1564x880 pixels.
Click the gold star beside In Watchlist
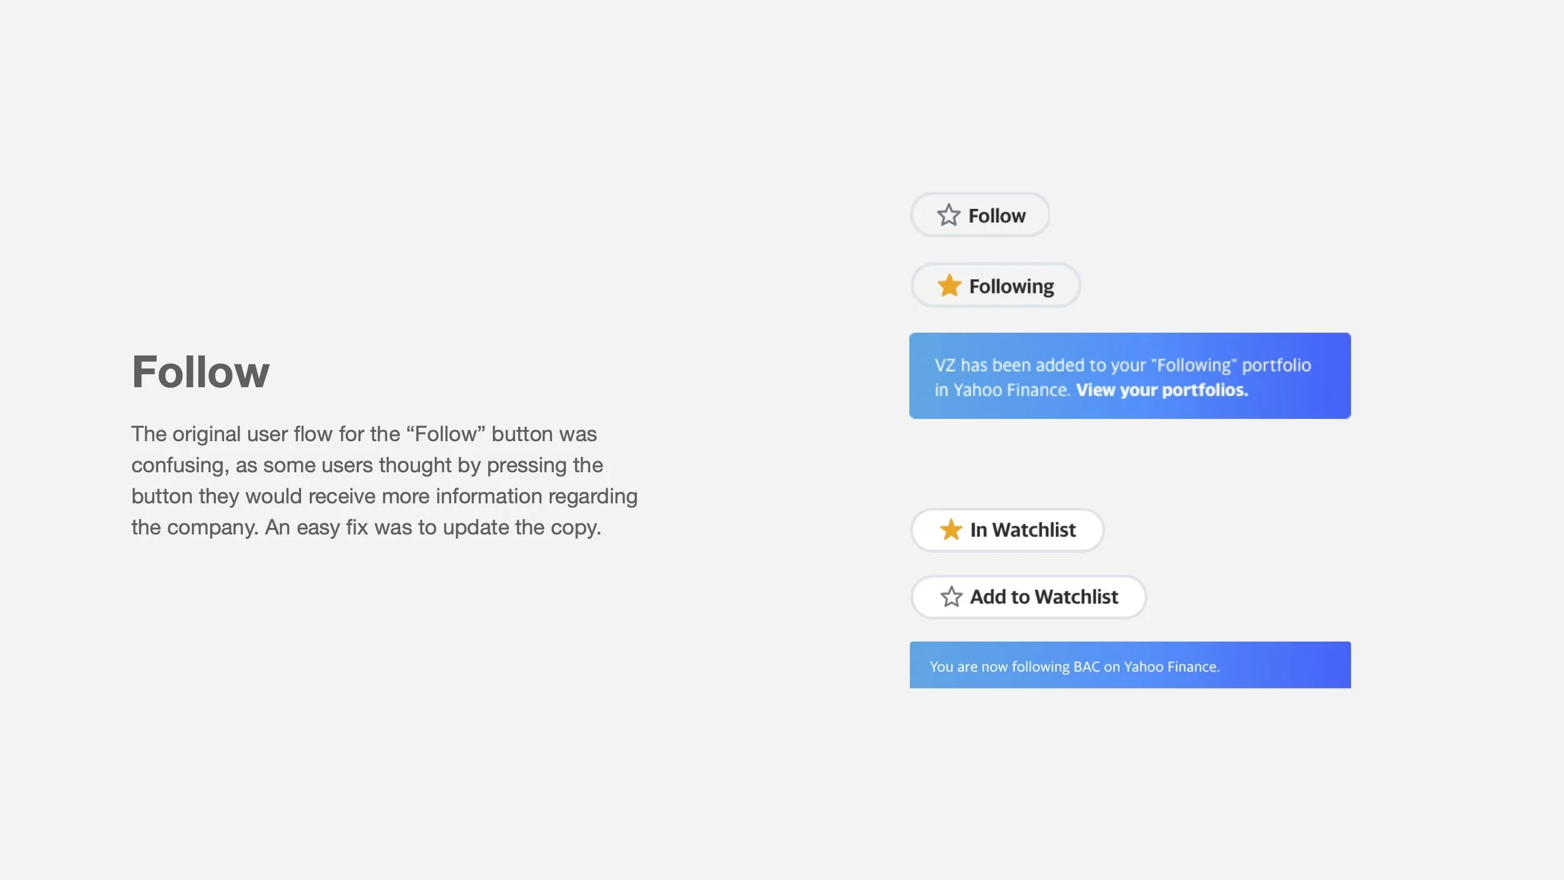pyautogui.click(x=950, y=530)
